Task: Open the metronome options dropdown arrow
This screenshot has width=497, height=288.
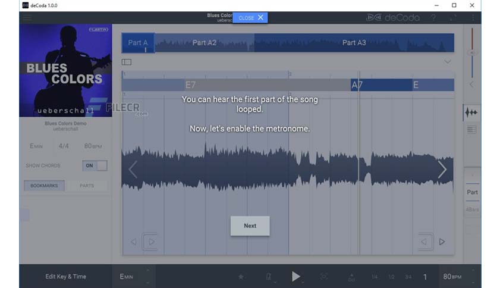Action: tap(275, 282)
